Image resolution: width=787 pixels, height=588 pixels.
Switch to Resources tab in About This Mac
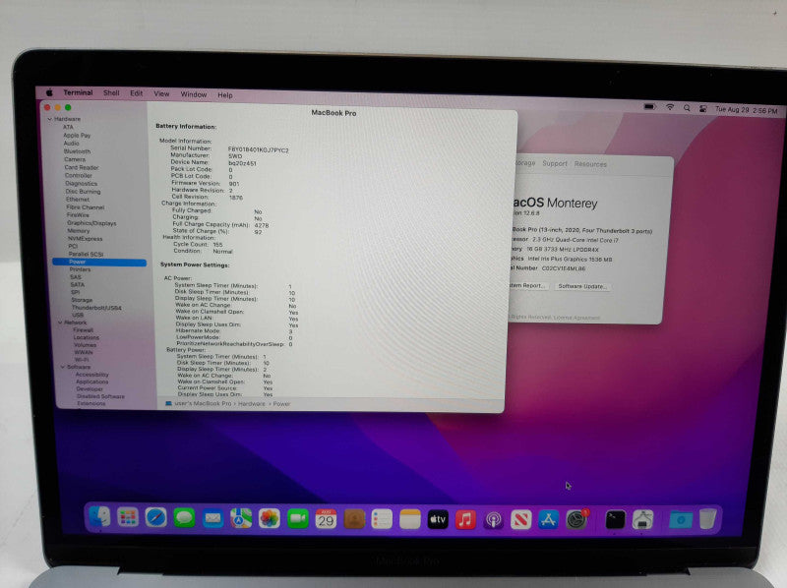click(590, 164)
